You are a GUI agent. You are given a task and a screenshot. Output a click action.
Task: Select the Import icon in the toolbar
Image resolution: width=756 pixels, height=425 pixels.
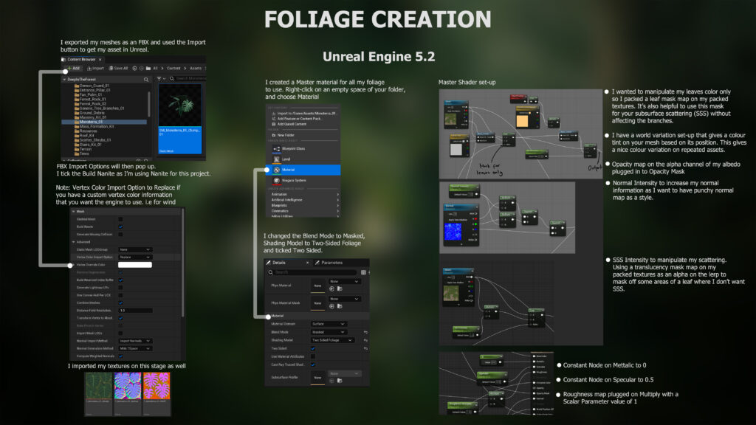click(97, 68)
